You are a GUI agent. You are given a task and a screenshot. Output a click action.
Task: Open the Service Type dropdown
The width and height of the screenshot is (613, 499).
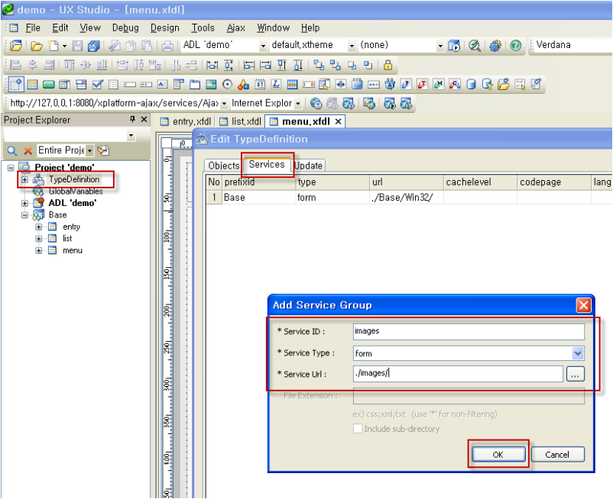coord(578,353)
